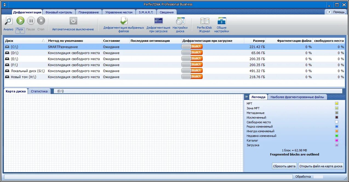Click the 491.32 ГБ size cell
The height and width of the screenshot is (182, 349).
coord(257,71)
